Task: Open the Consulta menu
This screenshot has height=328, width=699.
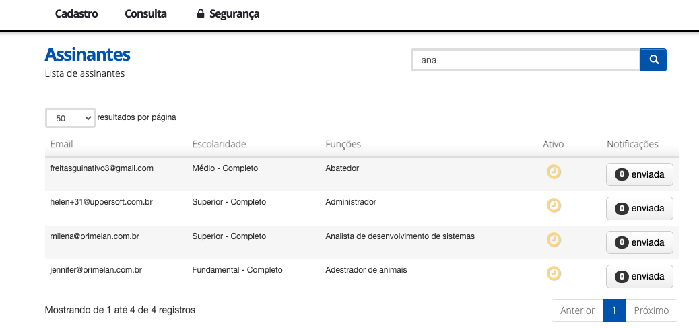Action: tap(145, 14)
